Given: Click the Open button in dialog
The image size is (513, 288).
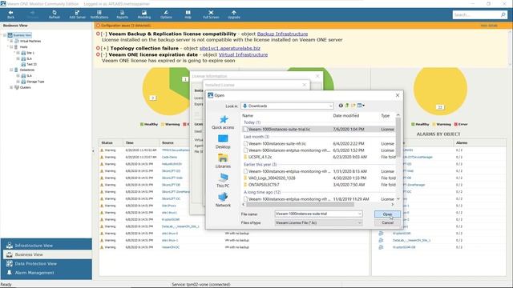Looking at the screenshot, I should [387, 214].
